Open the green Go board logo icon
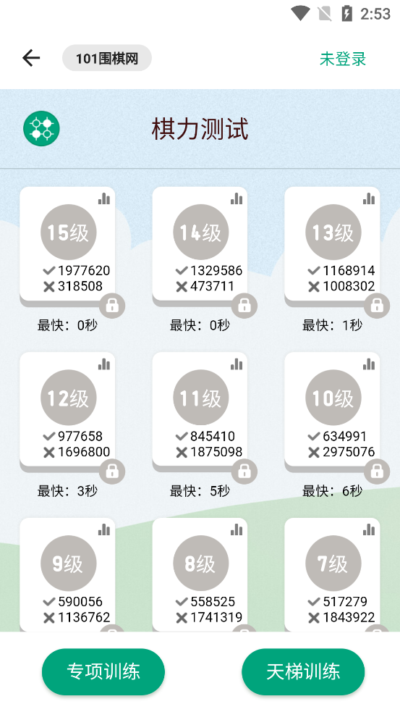The image size is (400, 712). pos(41,128)
